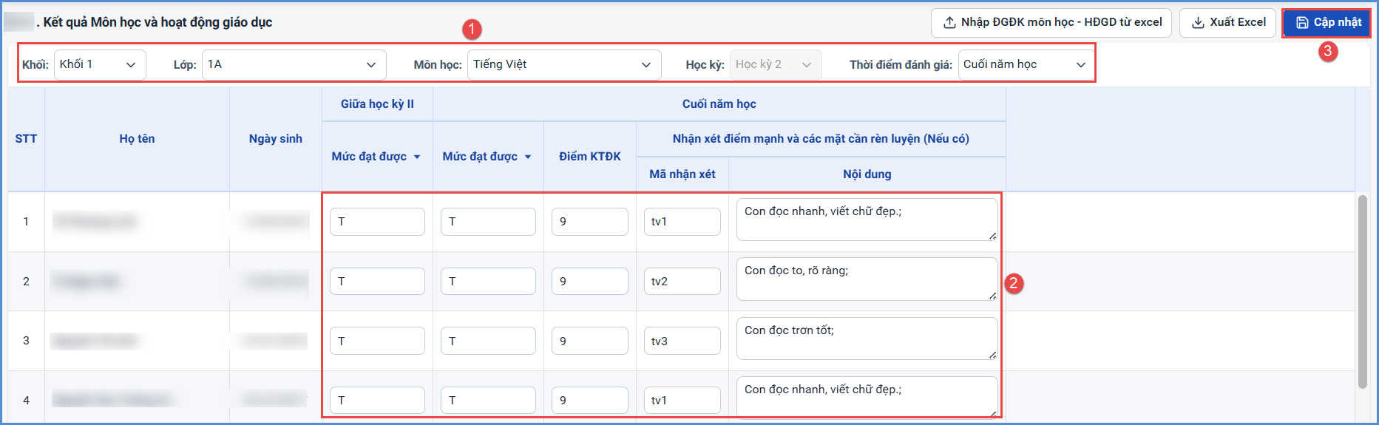Focus the textarea Con đọc to, rõ ràng

[x=867, y=279]
